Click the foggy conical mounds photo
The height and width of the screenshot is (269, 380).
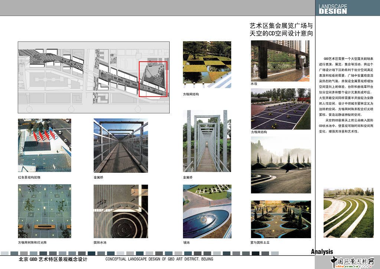click(x=280, y=165)
